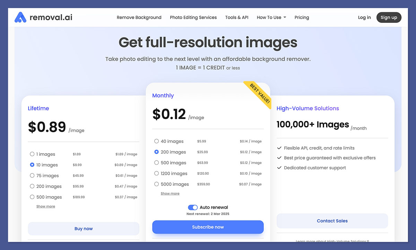Pick the 1200 images Monthly option
The height and width of the screenshot is (250, 416).
(156, 173)
